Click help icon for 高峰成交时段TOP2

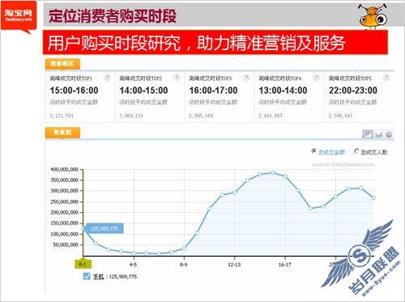coord(177,78)
